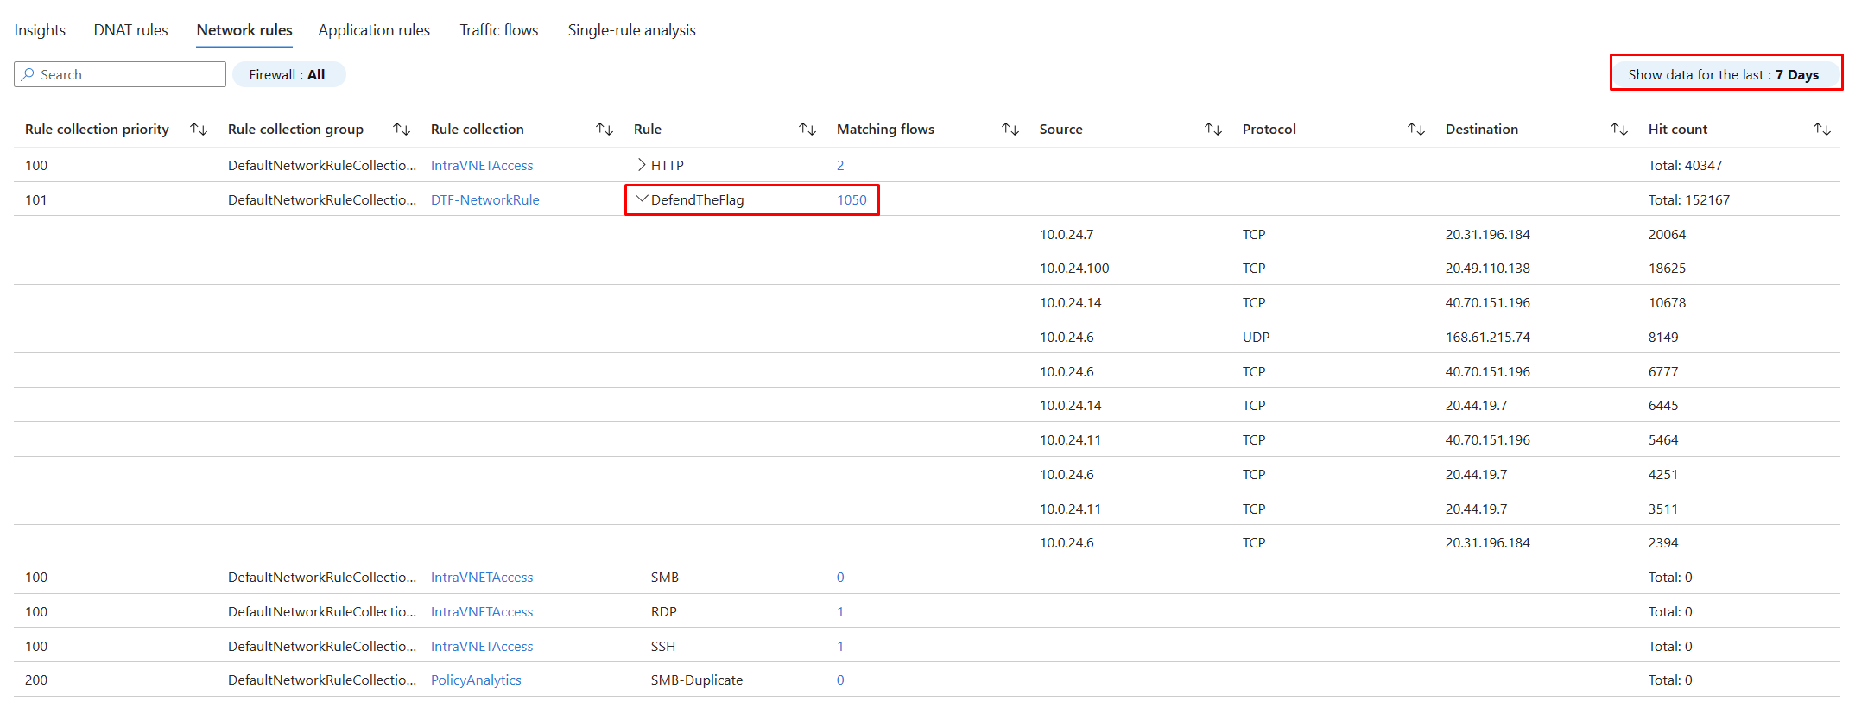Sort the Source column using arrows

(x=1213, y=130)
